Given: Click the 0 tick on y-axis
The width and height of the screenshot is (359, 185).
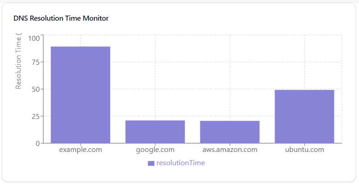Looking at the screenshot, I should pos(38,143).
